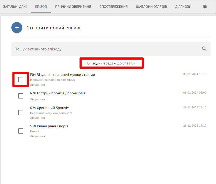Open the S18 Рвана рана / поріз episode
Screen dimensions: 216x184
tap(49, 126)
